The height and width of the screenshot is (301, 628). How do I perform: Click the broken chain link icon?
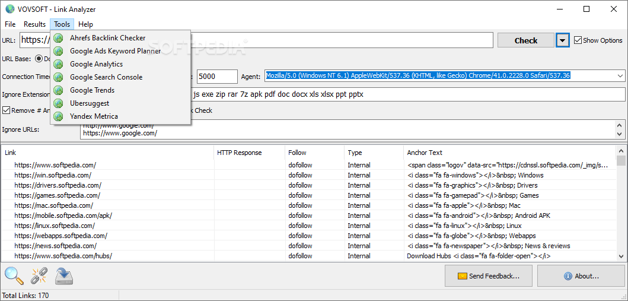pos(39,275)
